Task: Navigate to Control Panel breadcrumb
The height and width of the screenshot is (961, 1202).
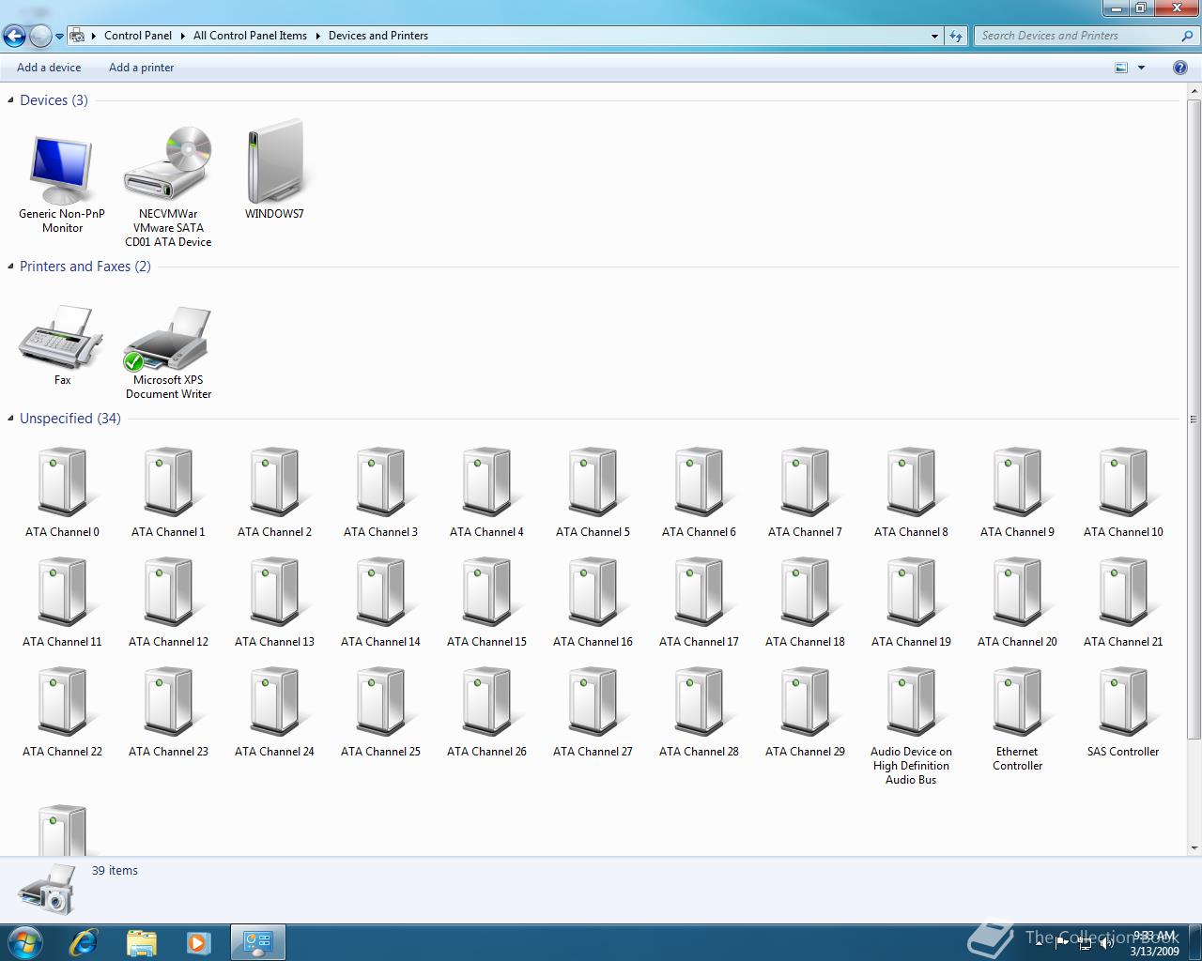Action: [x=138, y=36]
